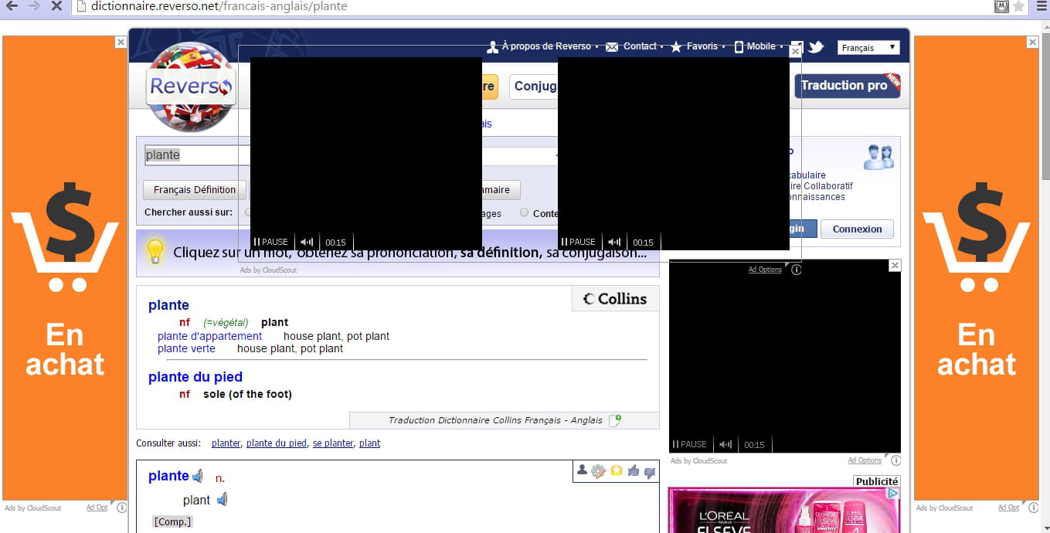The height and width of the screenshot is (533, 1050).
Task: Stop page loading with the X button
Action: (x=56, y=6)
